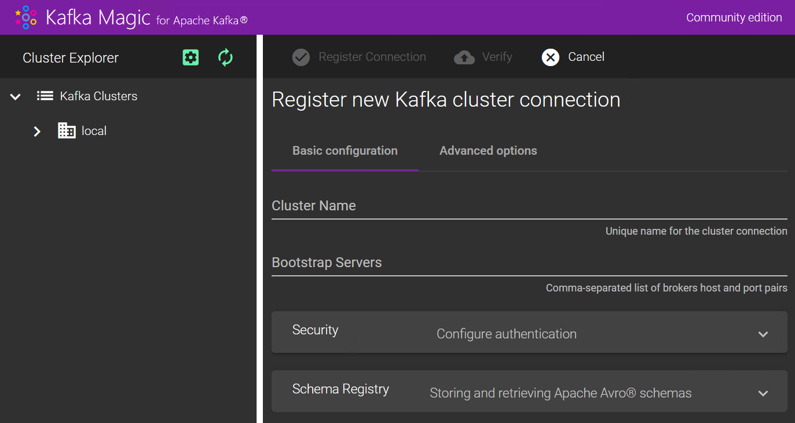Click the Verify cloud upload icon
This screenshot has width=795, height=423.
tap(464, 57)
